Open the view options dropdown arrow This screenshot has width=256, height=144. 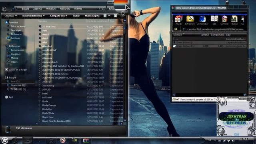109,16
